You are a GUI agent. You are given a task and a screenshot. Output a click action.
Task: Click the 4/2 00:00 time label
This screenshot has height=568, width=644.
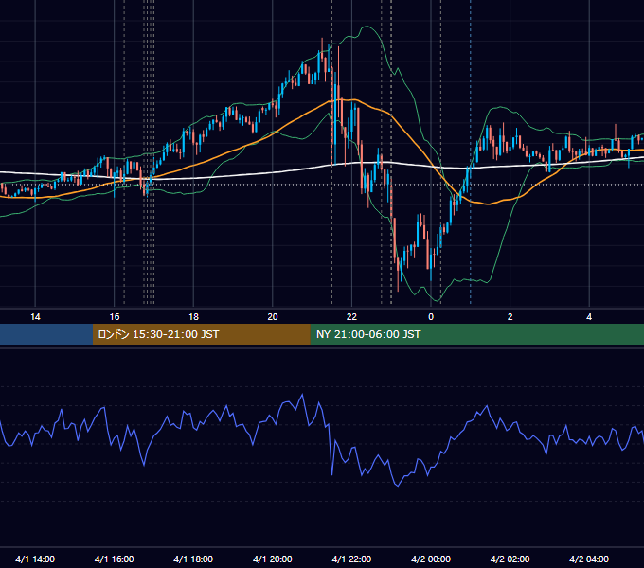[x=431, y=559]
